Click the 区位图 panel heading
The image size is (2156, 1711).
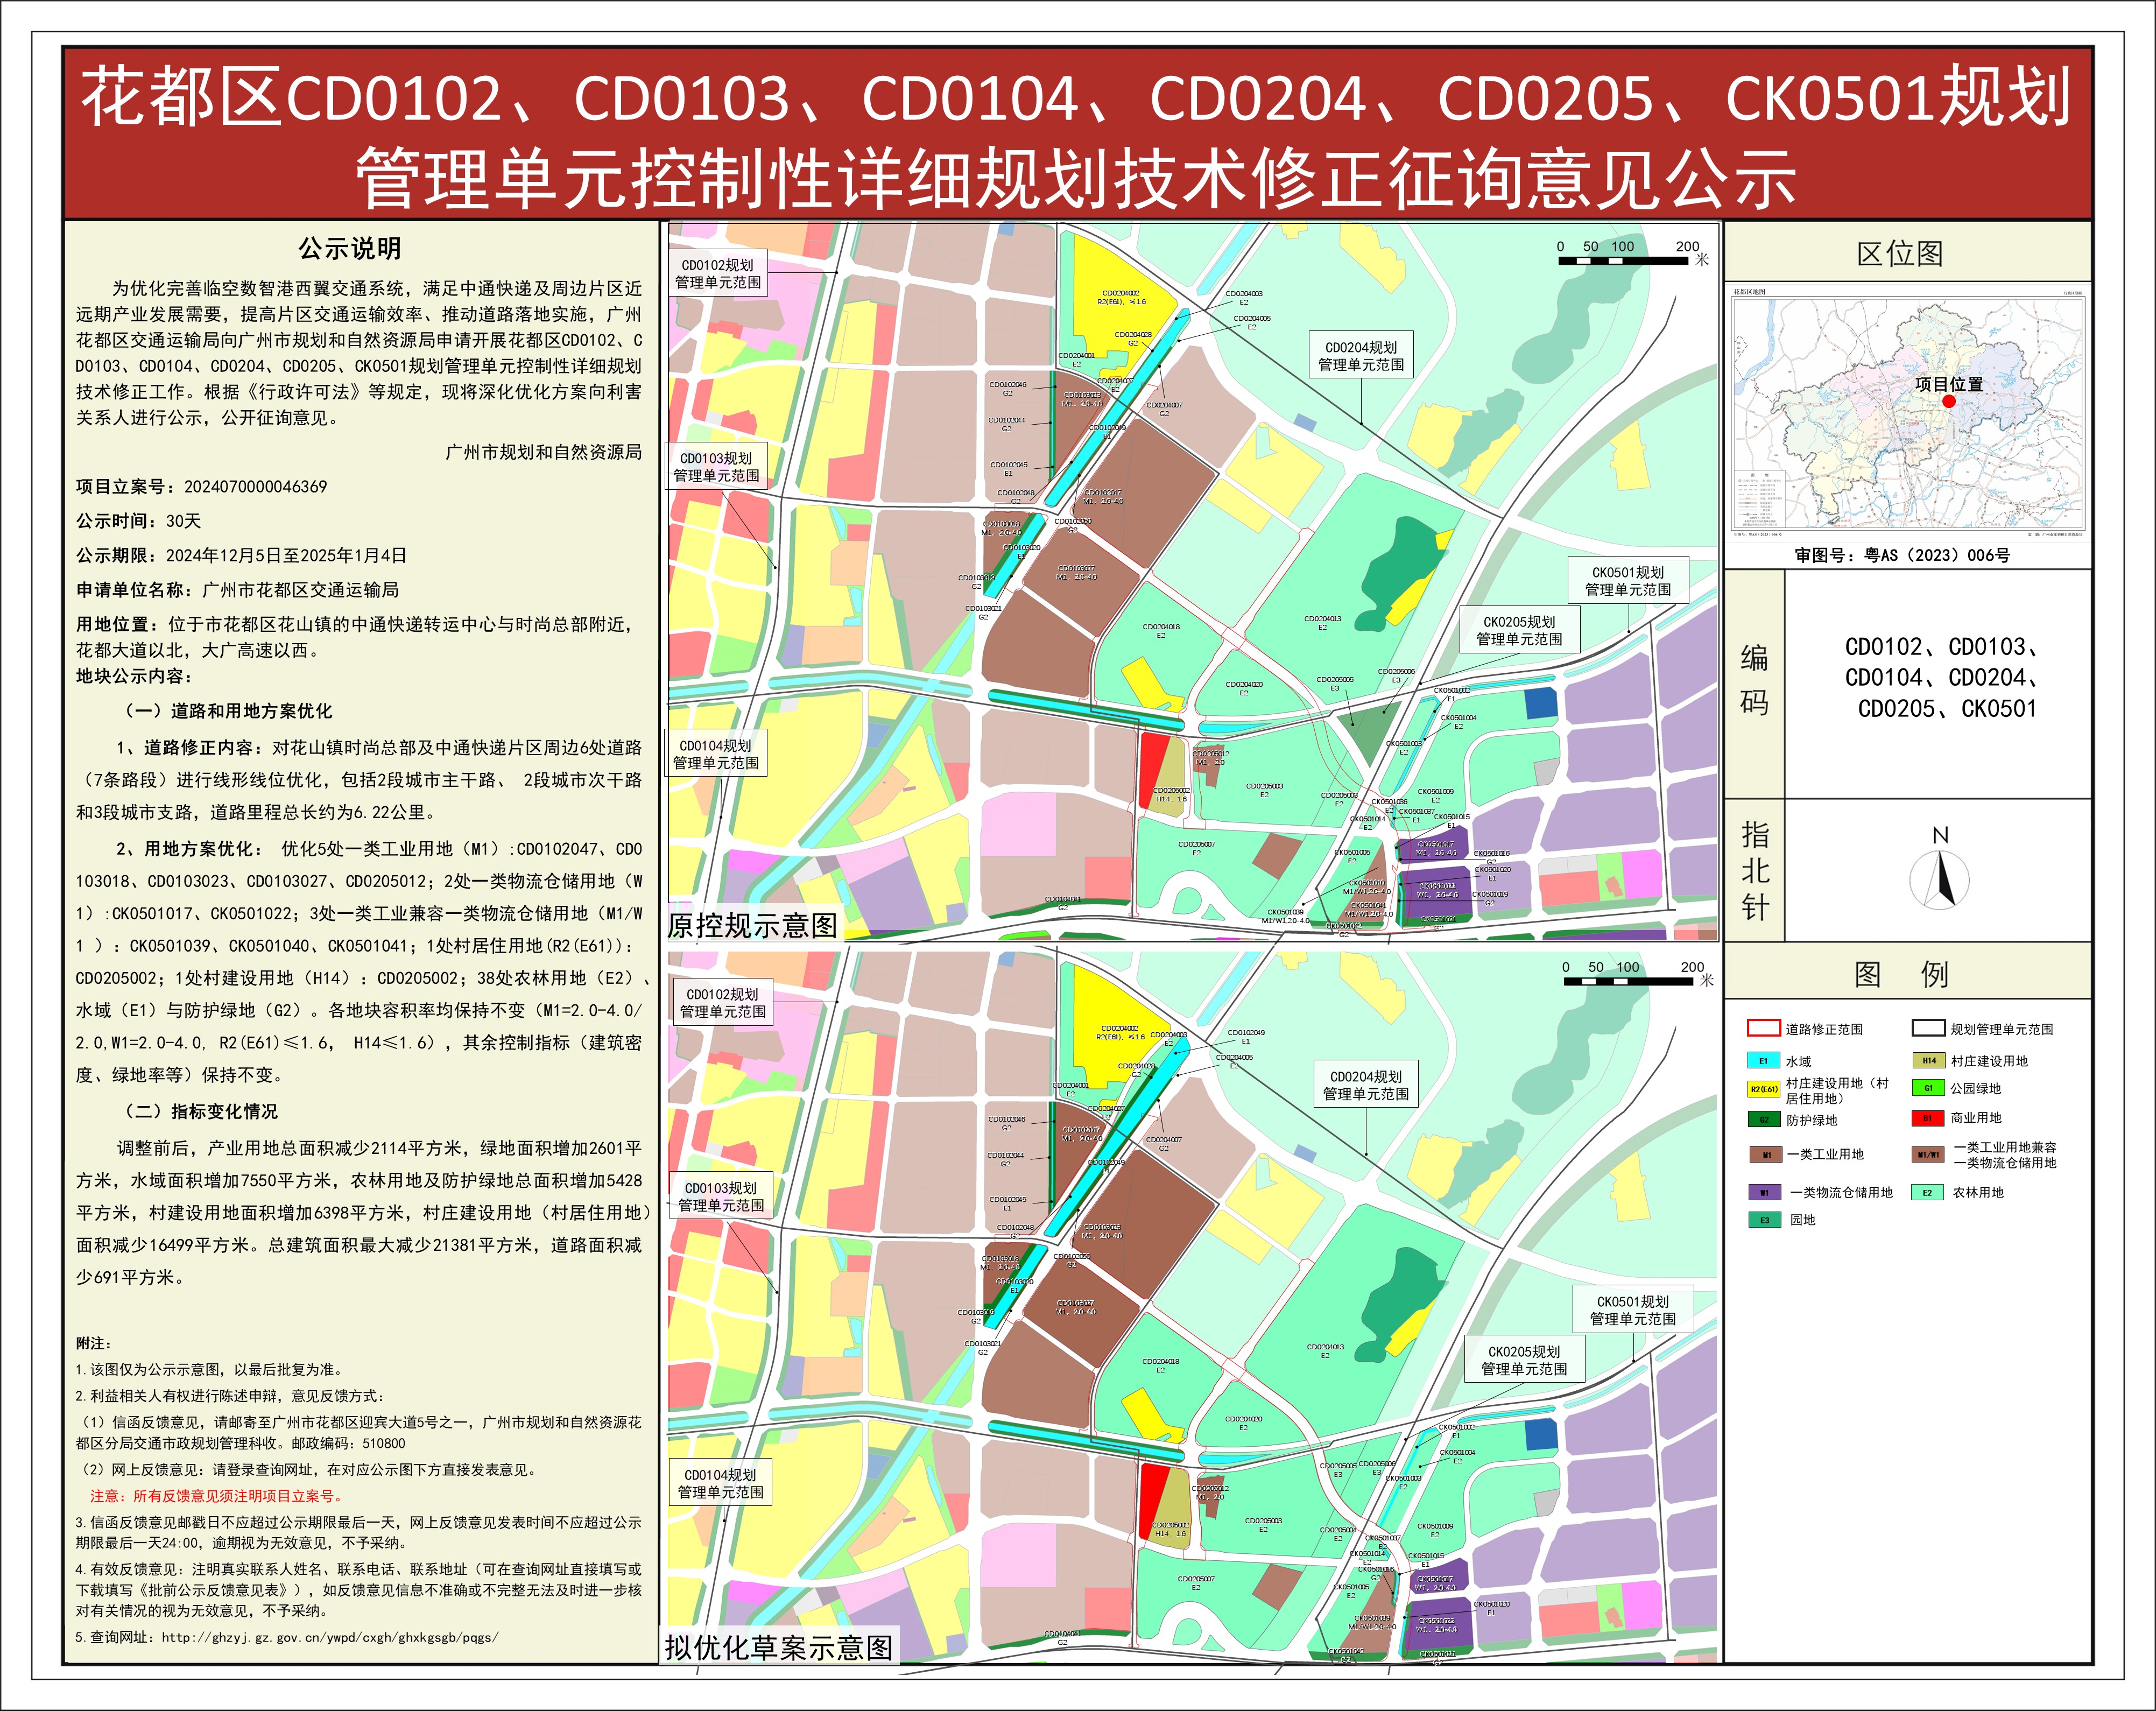pos(1900,254)
